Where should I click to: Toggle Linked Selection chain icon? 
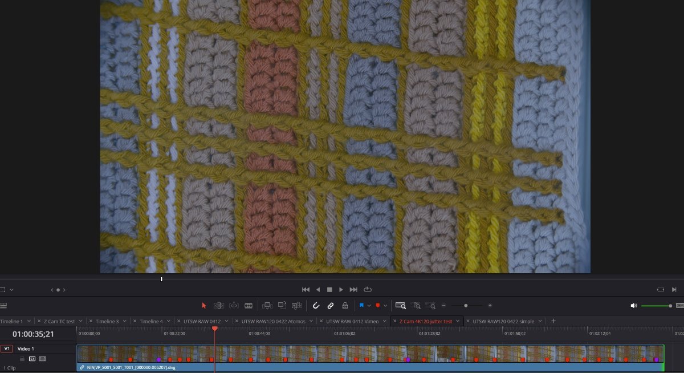pyautogui.click(x=330, y=306)
